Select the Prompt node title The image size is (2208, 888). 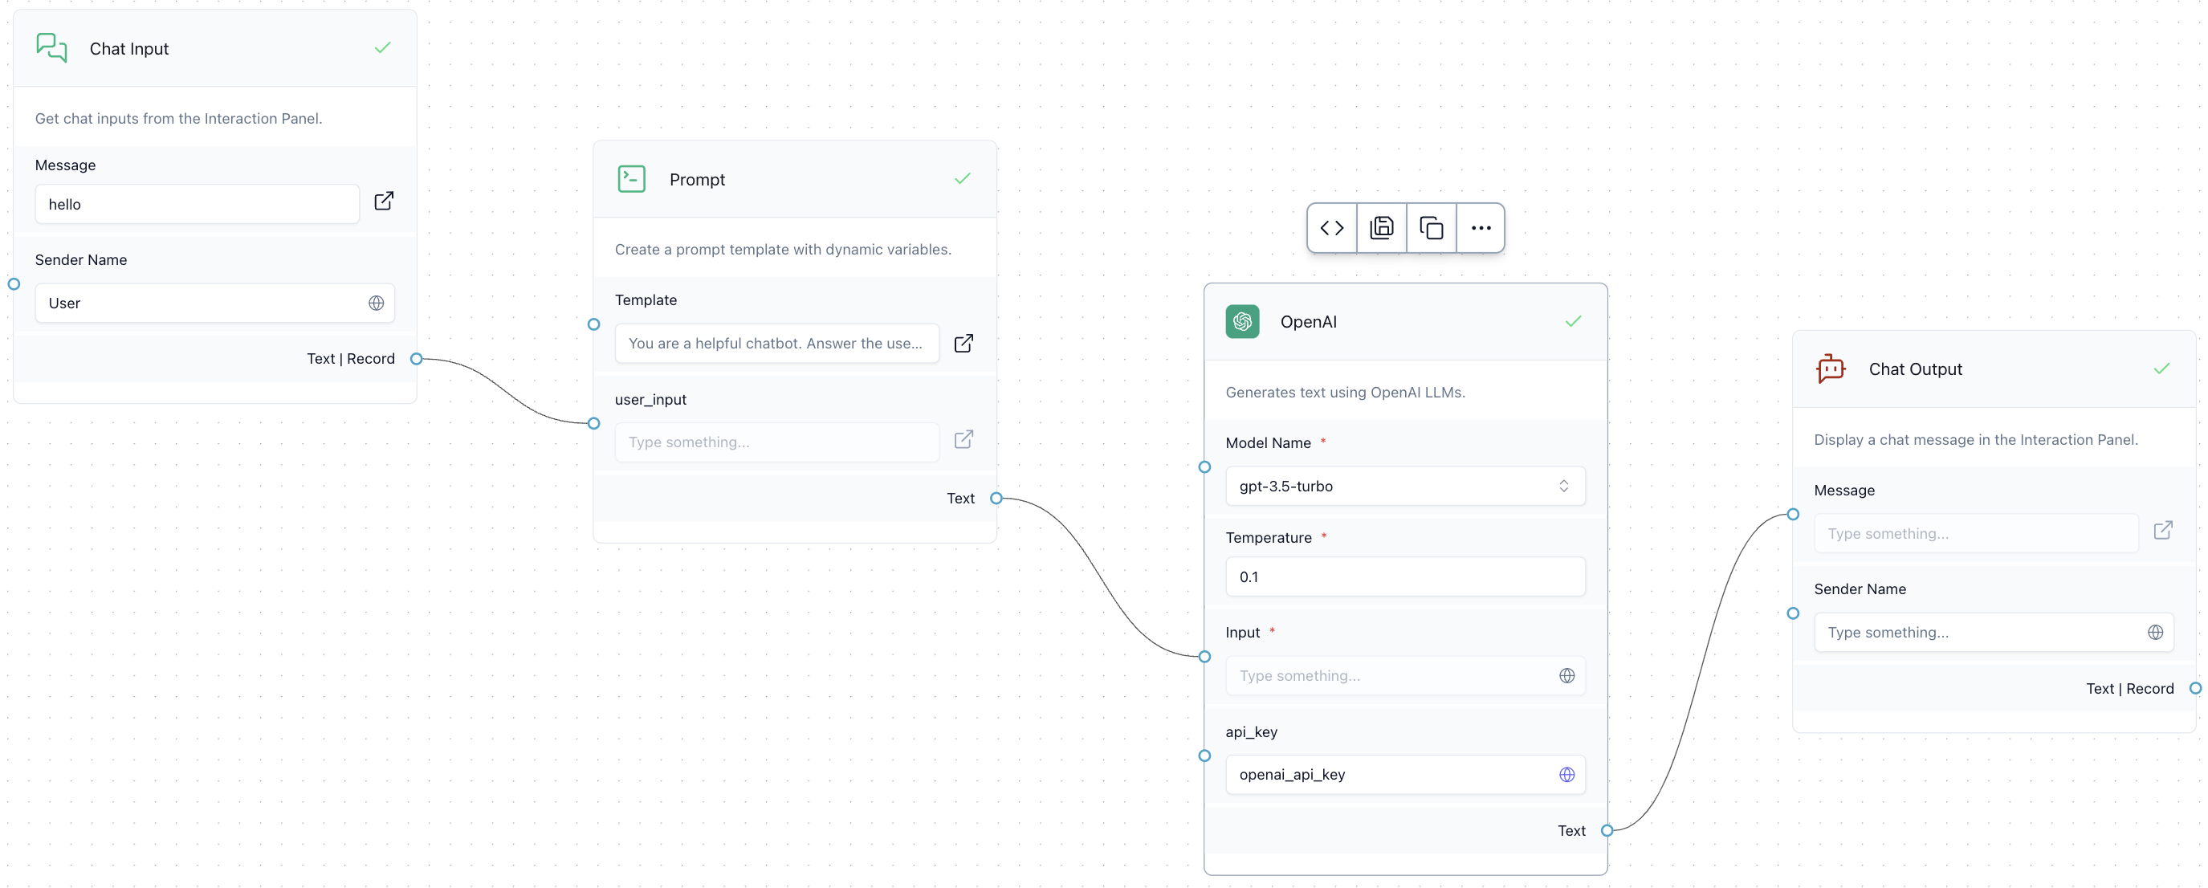[697, 179]
